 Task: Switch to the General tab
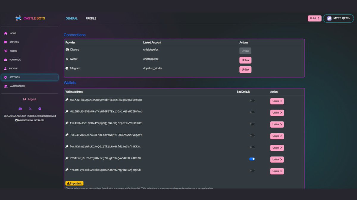tap(72, 18)
